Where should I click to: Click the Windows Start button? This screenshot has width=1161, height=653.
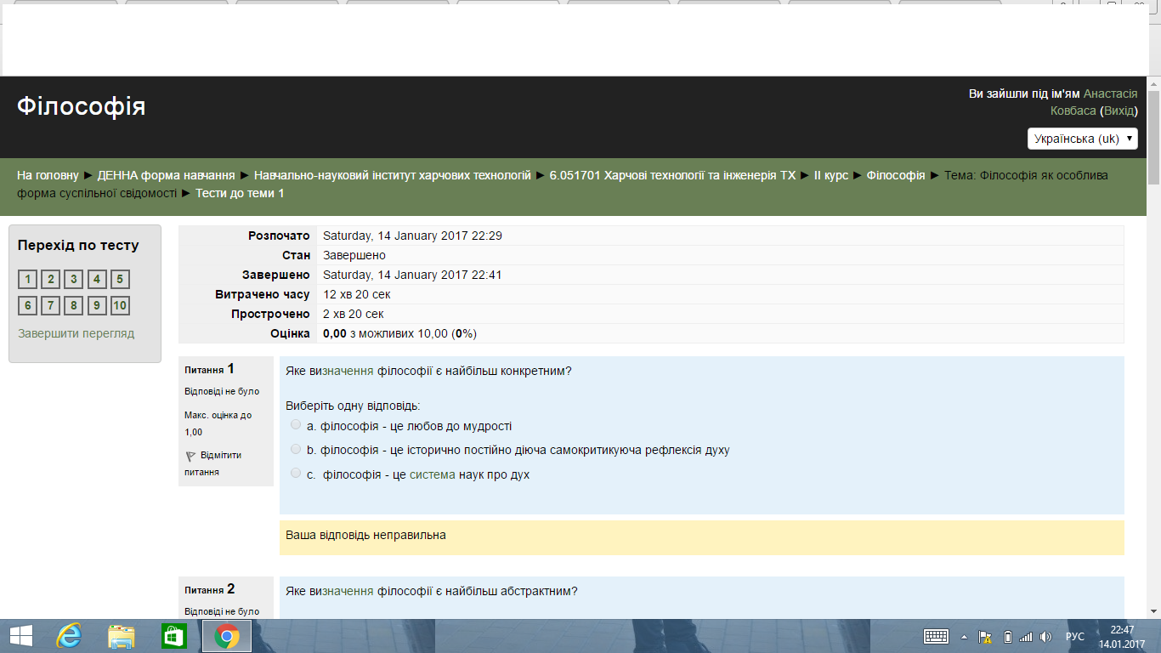(20, 636)
